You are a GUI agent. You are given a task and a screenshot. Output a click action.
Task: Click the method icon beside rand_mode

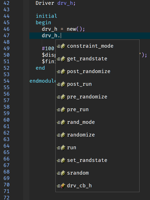61,122
